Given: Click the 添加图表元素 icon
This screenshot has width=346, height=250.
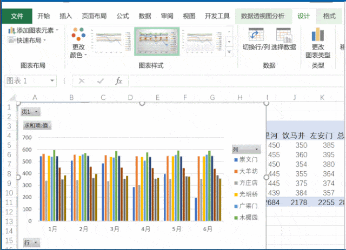Looking at the screenshot, I should (11, 31).
